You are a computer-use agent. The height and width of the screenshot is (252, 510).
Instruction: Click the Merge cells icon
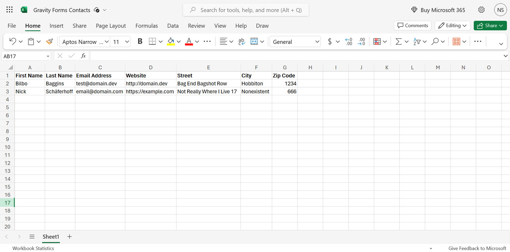(x=254, y=41)
